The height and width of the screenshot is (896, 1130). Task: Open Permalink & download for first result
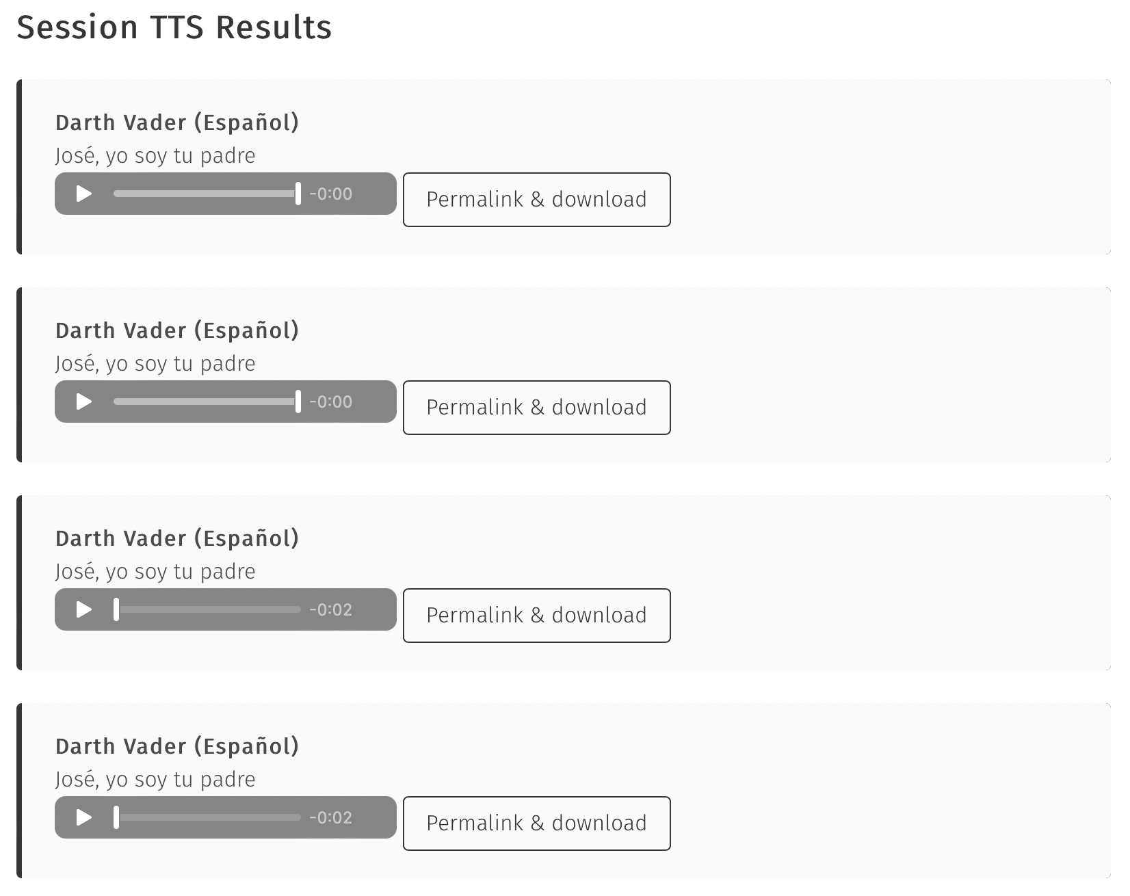[536, 199]
